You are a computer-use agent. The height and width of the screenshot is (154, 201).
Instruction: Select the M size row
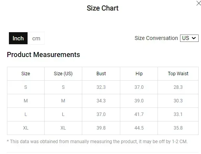pyautogui.click(x=103, y=101)
